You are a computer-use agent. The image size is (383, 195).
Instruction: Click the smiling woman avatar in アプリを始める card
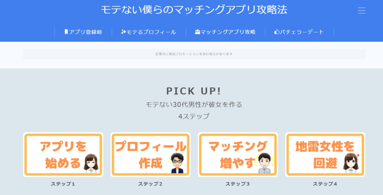91,163
